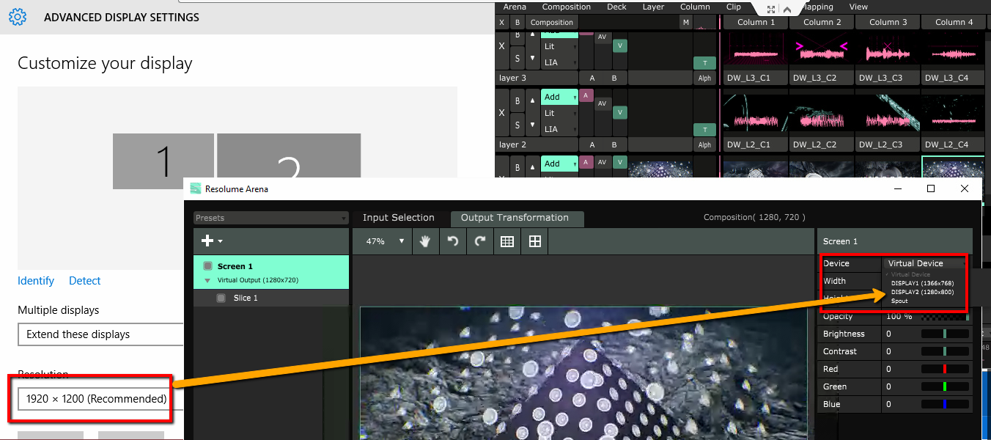Click the settings gear icon
The height and width of the screenshot is (440, 991).
pos(18,17)
